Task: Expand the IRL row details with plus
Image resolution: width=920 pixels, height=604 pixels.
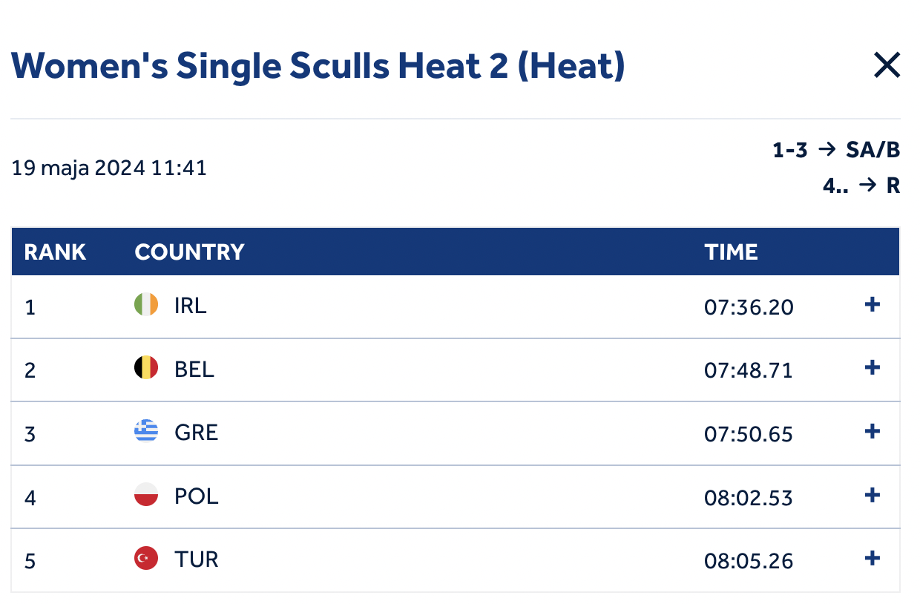Action: pos(873,305)
